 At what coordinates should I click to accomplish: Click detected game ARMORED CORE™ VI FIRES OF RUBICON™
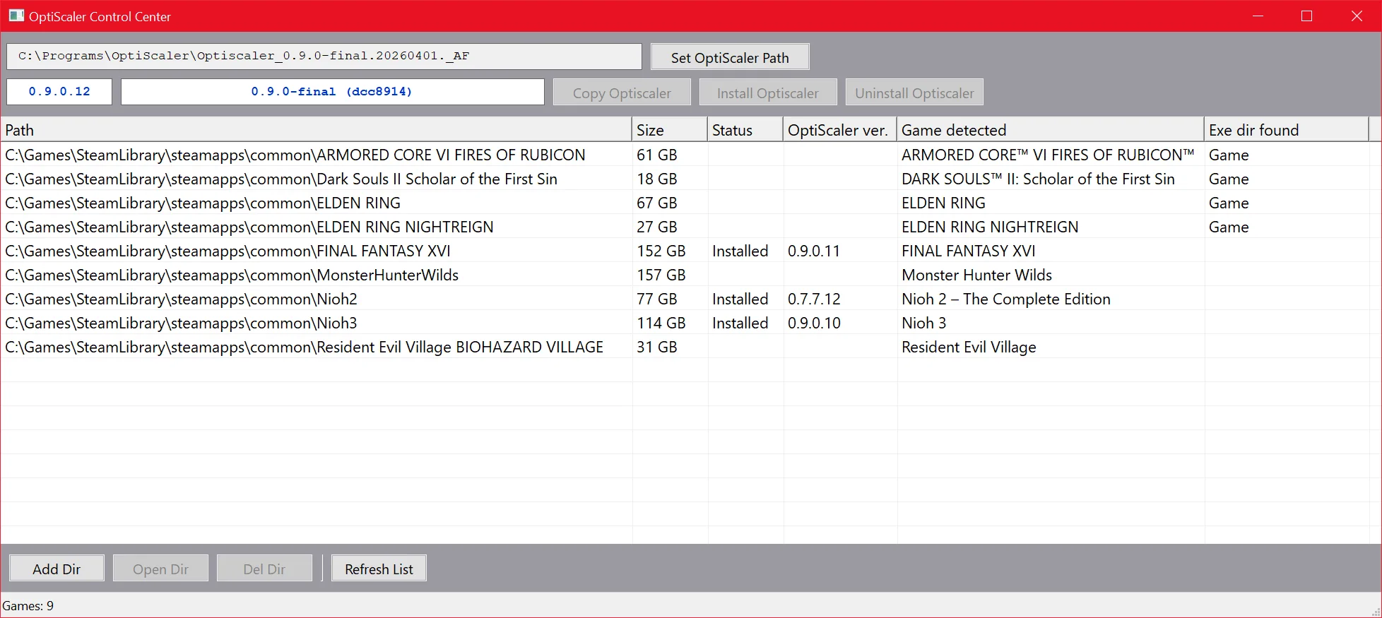[x=1048, y=155]
